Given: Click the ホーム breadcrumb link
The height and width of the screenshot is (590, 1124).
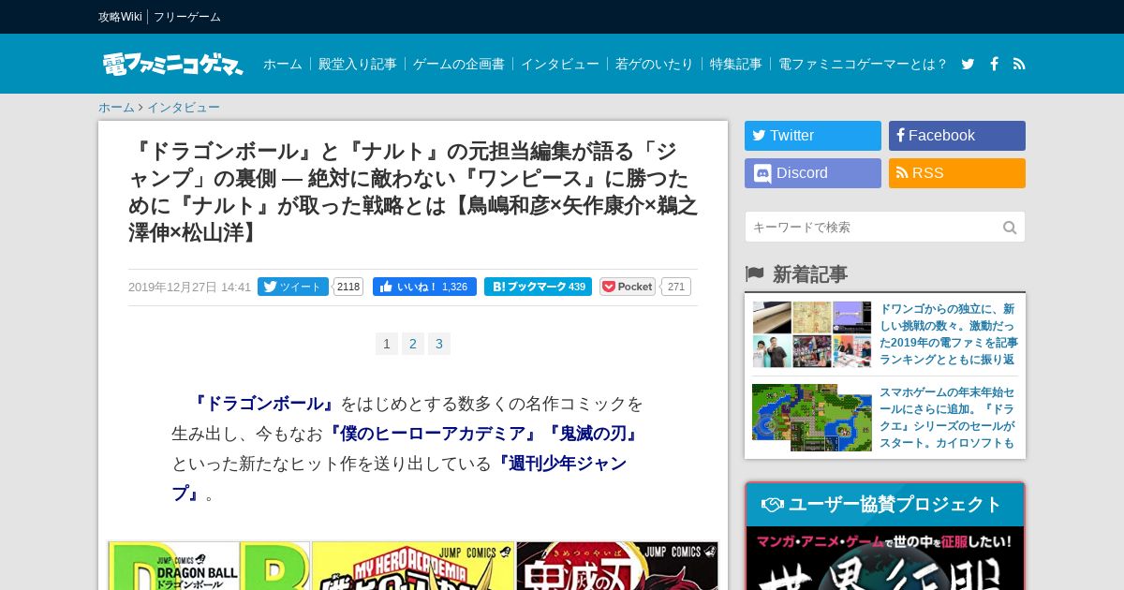Looking at the screenshot, I should click(x=116, y=108).
